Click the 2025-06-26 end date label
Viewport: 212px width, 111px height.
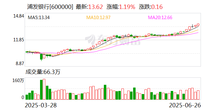(x=185, y=105)
